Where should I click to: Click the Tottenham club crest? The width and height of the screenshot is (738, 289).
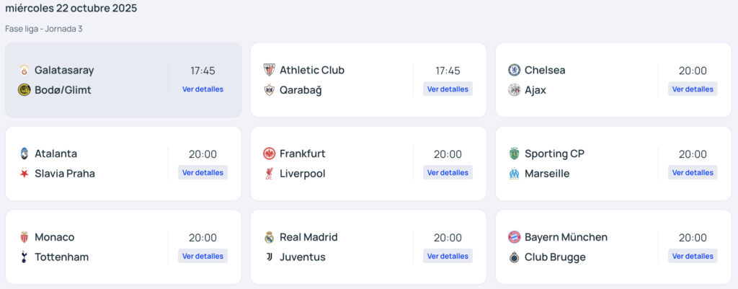click(x=24, y=257)
